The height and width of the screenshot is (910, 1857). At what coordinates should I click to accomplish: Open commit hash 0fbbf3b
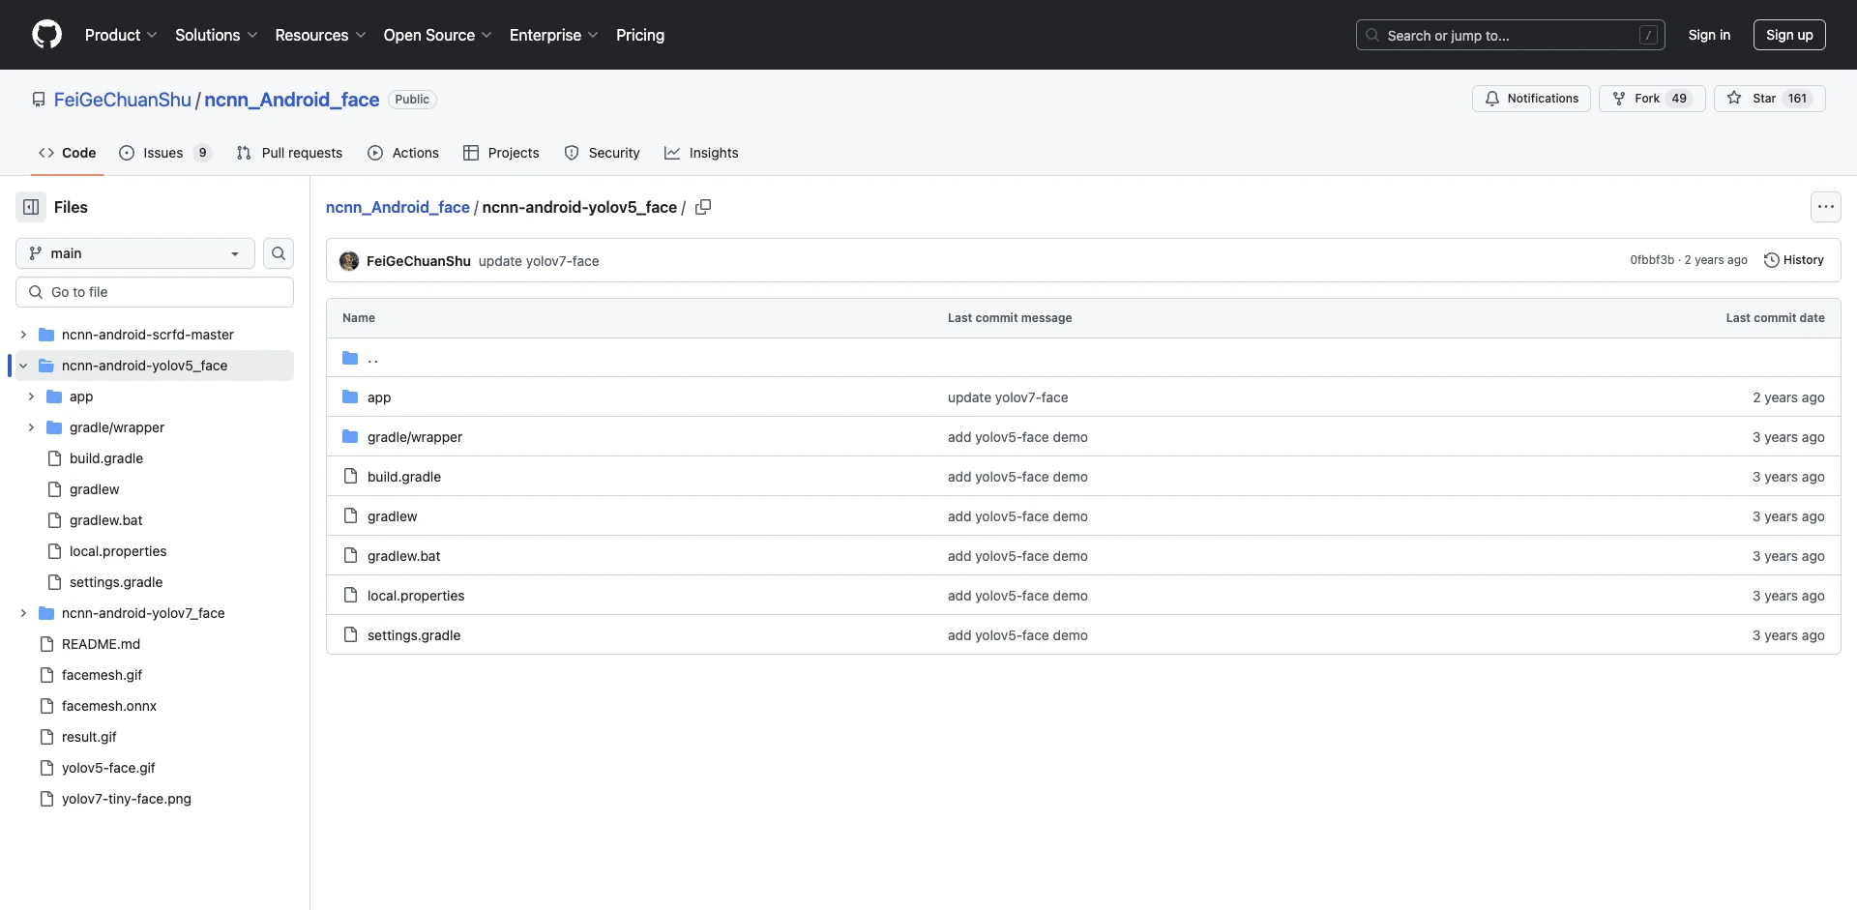1652,260
